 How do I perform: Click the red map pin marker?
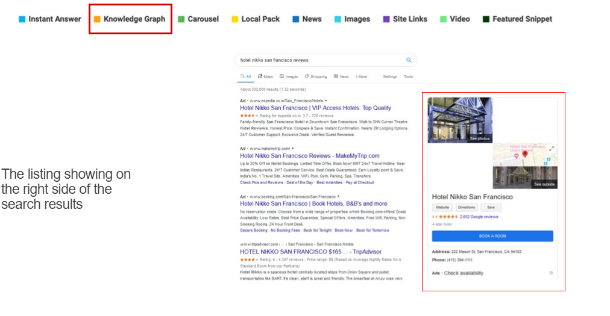point(525,154)
